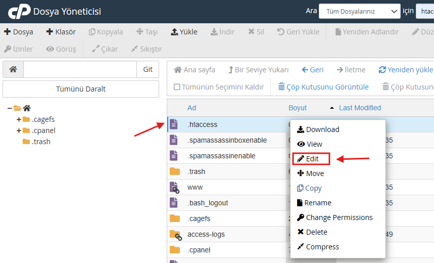The width and height of the screenshot is (434, 263).
Task: Click the home icon beside path field
Action: tap(13, 70)
